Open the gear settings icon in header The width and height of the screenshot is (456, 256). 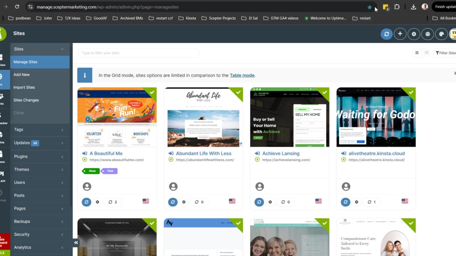pos(414,34)
